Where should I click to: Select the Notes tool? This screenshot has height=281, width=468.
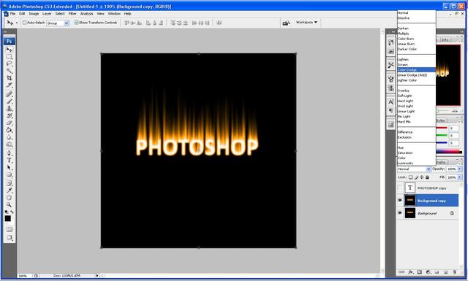10,183
